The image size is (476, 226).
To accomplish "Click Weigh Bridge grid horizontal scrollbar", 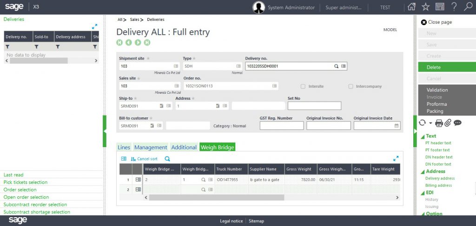I will click(x=217, y=198).
